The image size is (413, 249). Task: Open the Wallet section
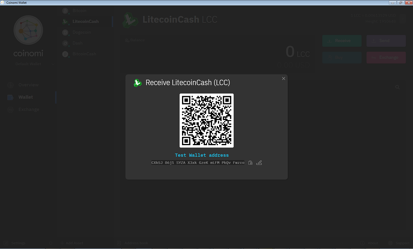[x=28, y=97]
